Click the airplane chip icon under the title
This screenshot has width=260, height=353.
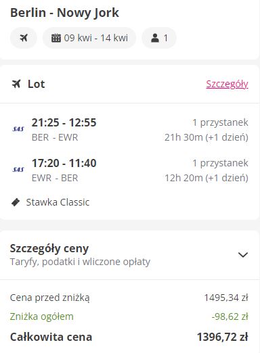[24, 38]
